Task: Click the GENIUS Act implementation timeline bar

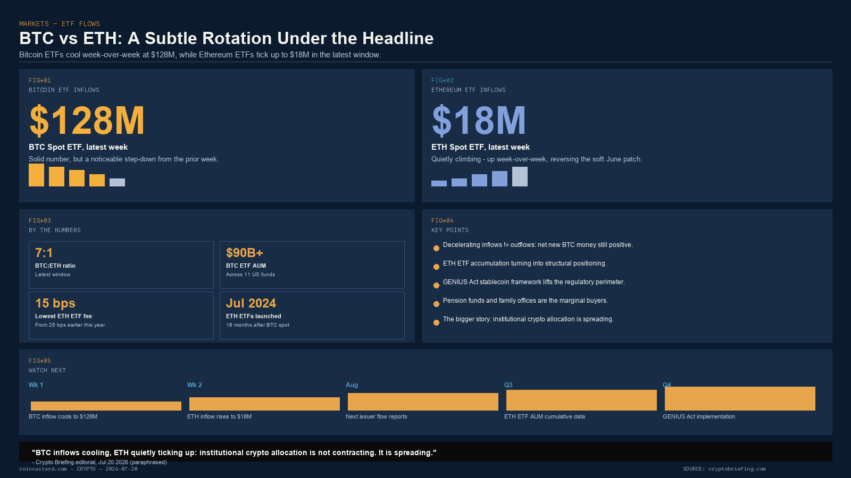Action: coord(740,398)
